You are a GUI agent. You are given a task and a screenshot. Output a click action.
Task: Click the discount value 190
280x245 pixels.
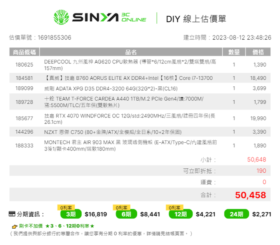[261, 171]
